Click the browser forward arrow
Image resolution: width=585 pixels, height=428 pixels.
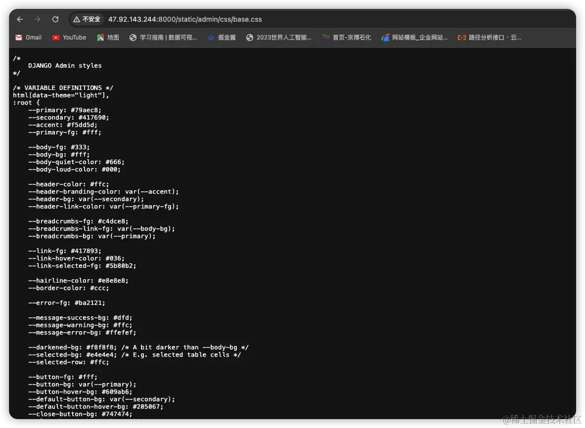(37, 19)
